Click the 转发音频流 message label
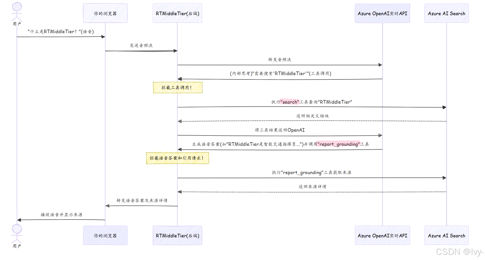This screenshot has height=260, width=485. point(280,60)
